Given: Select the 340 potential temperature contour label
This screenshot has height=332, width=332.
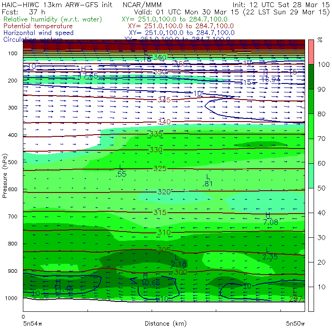Looking at the screenshot, I should click(164, 122).
